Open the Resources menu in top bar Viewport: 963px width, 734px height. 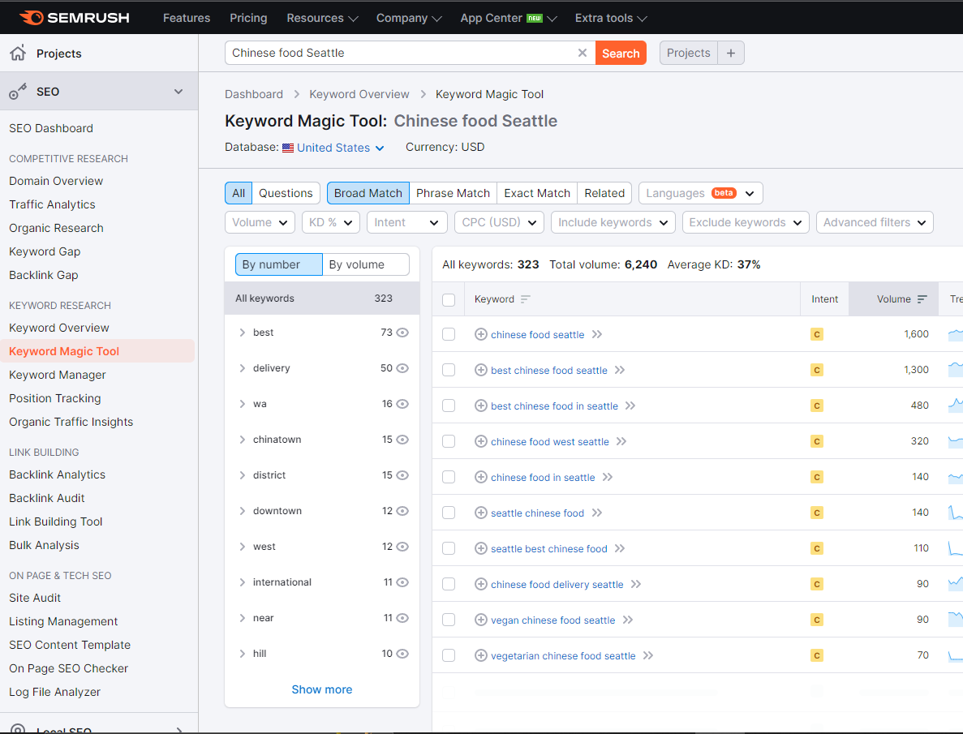click(x=322, y=18)
